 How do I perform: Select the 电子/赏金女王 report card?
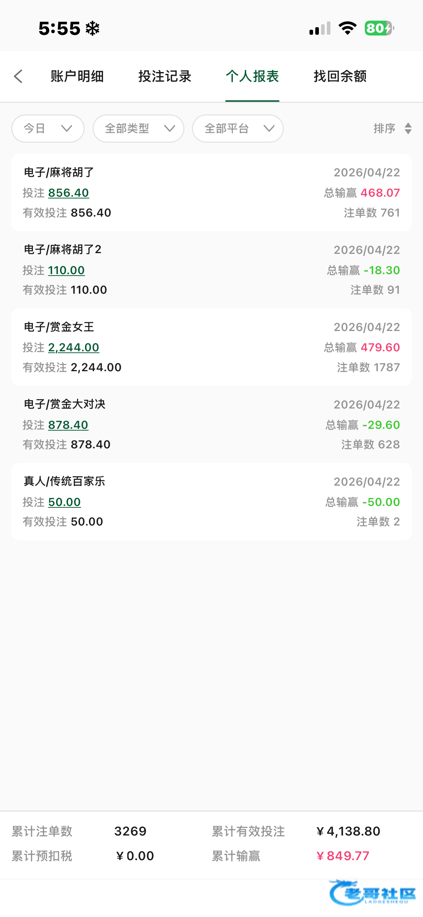click(x=211, y=347)
